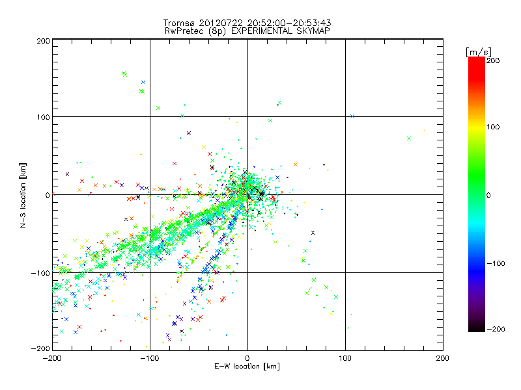Click the 'E-W location [km]' axis label
The image size is (521, 390).
point(247,367)
